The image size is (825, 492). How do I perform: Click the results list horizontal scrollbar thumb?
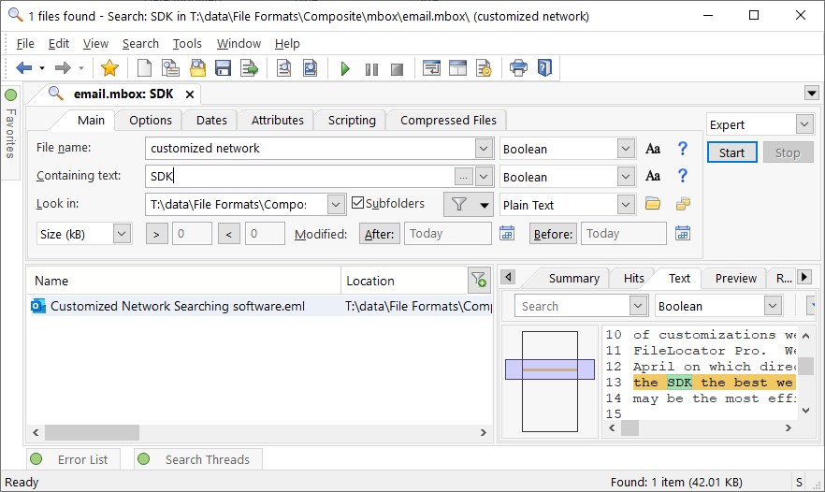[92, 432]
